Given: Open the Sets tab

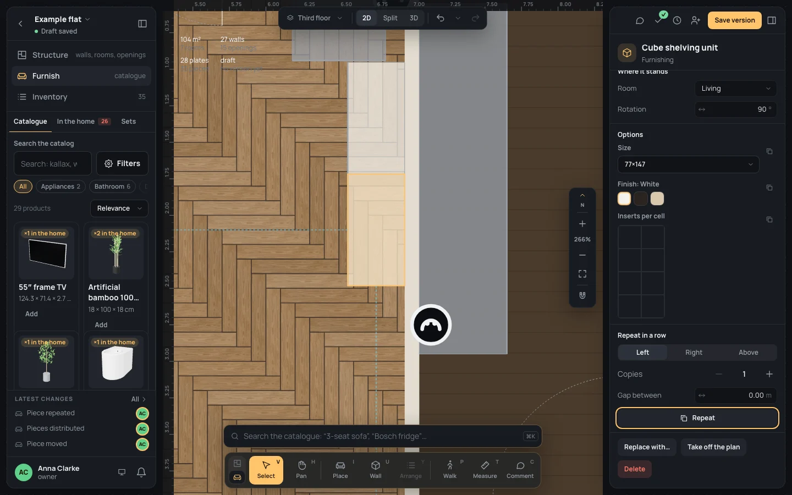Looking at the screenshot, I should [x=129, y=122].
